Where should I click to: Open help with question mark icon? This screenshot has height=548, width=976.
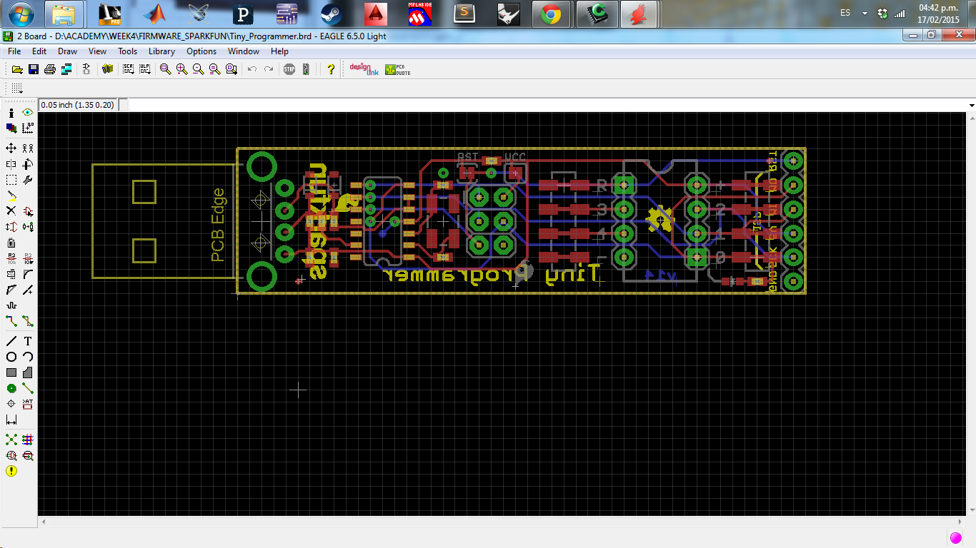coord(331,69)
